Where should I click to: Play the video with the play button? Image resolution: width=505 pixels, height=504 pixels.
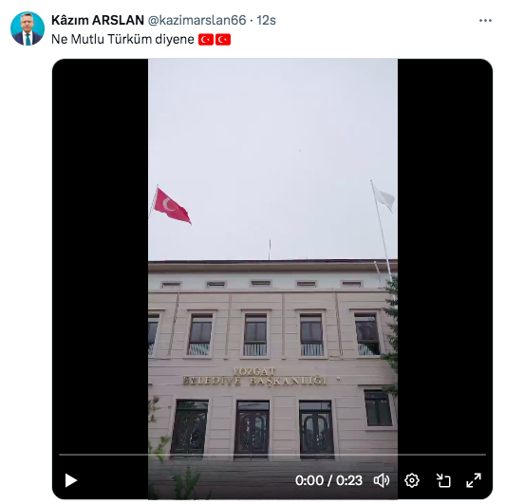[x=71, y=480]
